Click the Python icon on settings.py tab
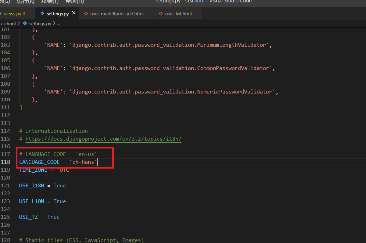Viewport: 366px width, 243px height. (42, 14)
